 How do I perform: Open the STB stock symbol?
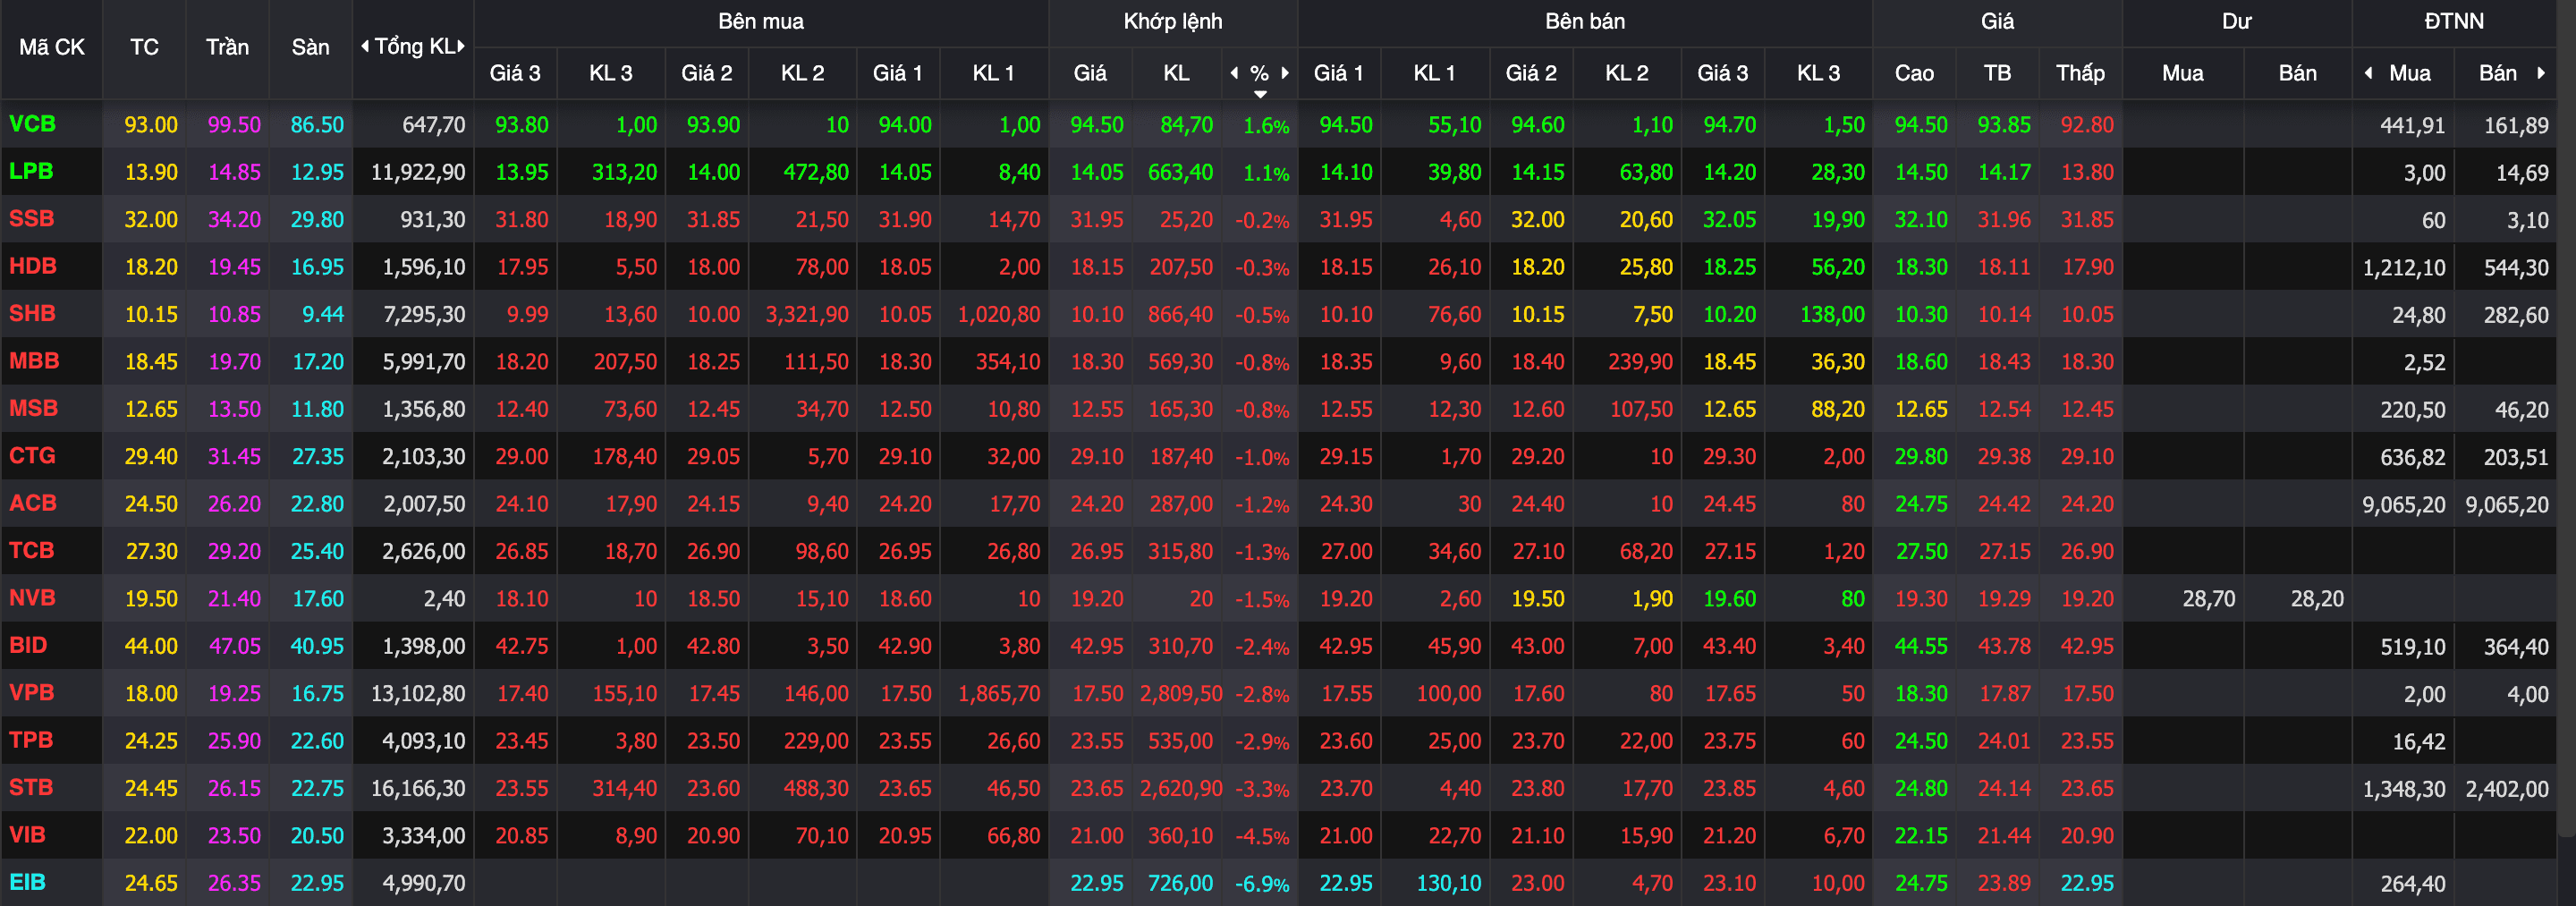(x=30, y=787)
